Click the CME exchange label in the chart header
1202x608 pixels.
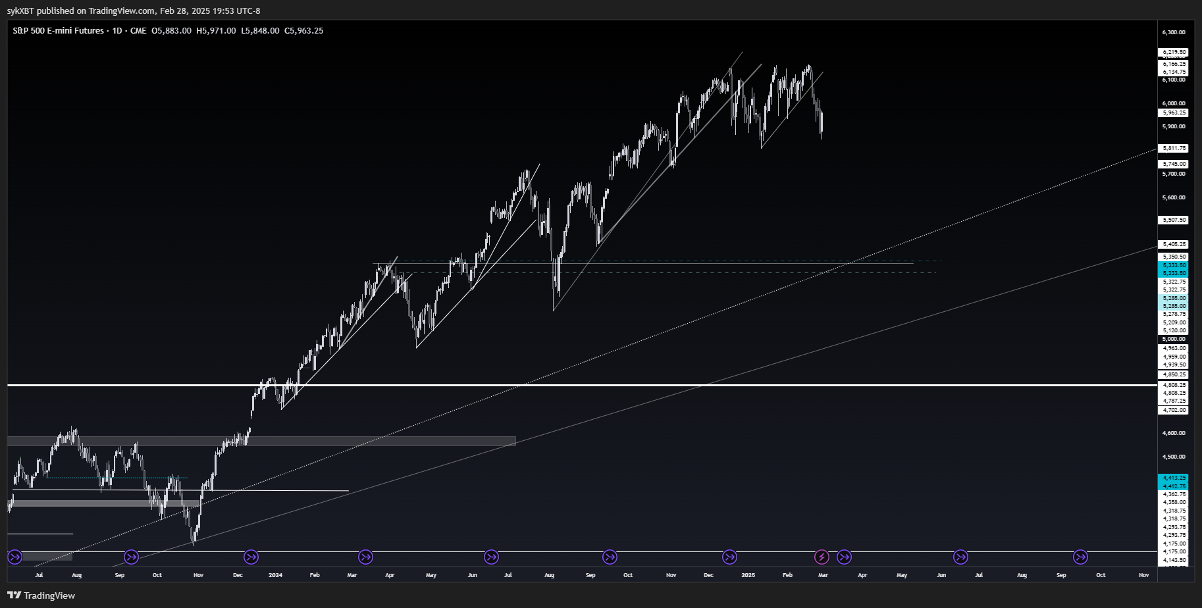coord(138,30)
